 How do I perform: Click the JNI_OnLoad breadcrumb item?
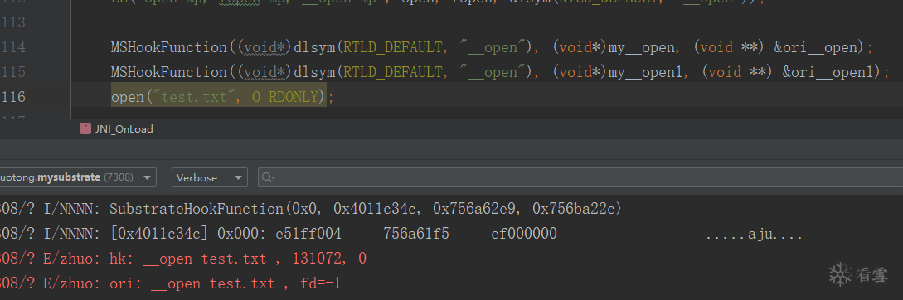pos(124,129)
